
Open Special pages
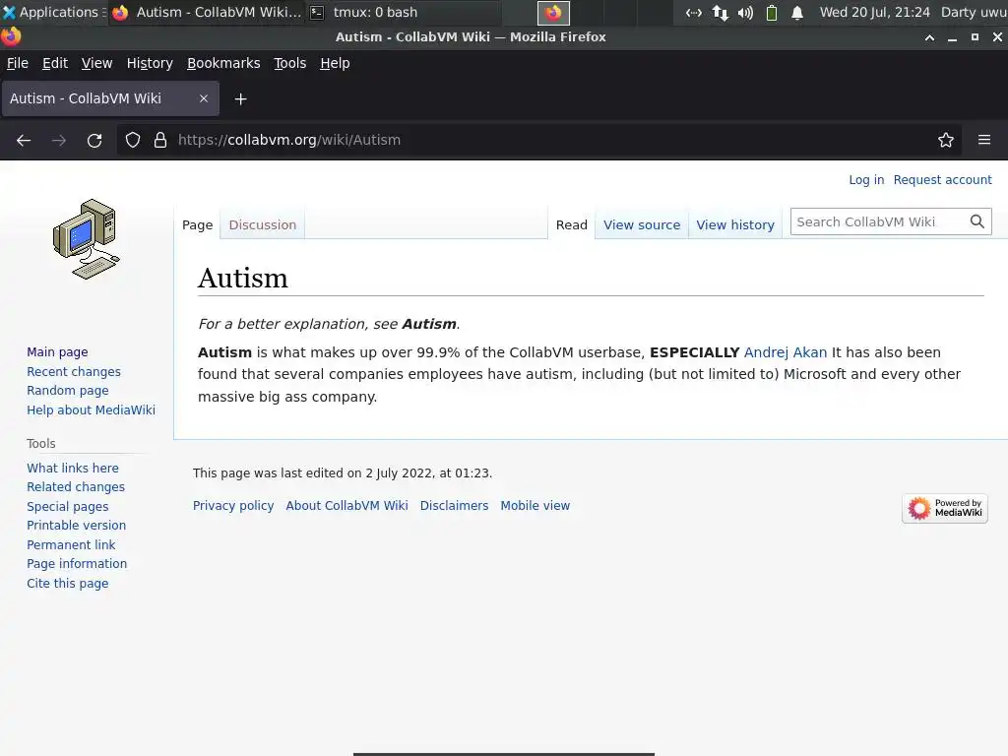(x=68, y=507)
